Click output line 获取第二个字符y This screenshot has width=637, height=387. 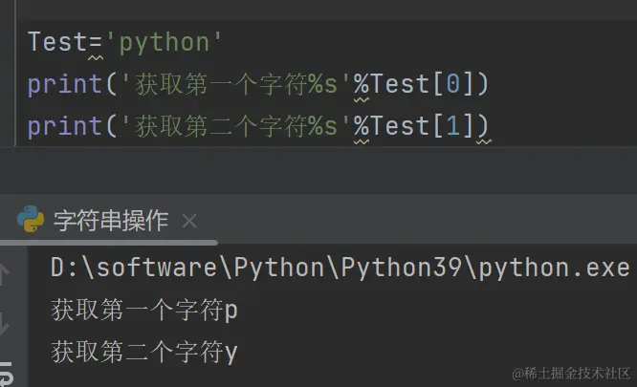tap(143, 352)
